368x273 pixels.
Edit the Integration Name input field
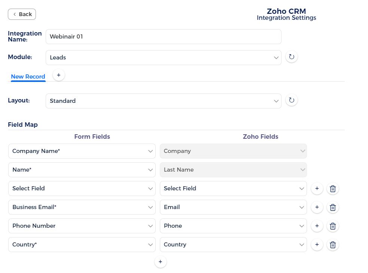point(163,37)
